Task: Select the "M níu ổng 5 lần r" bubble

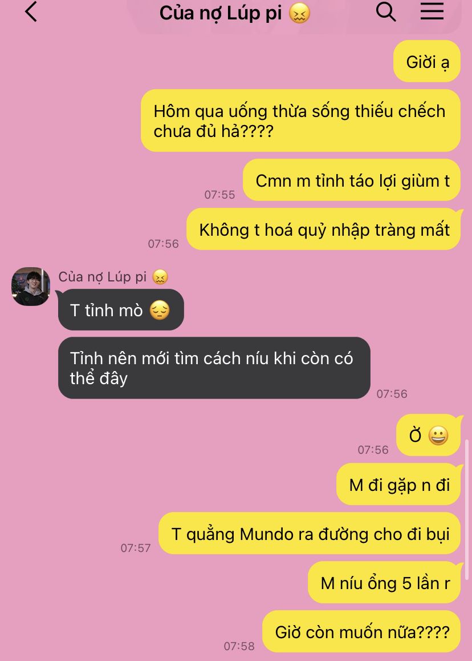Action: [x=384, y=583]
